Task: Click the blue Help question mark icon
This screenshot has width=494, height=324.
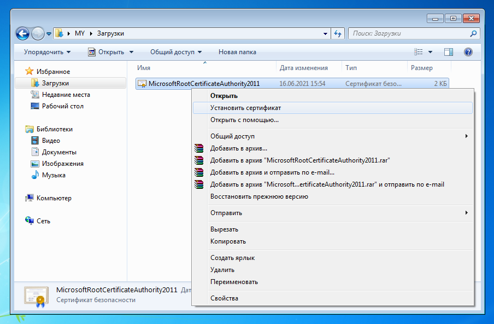Action: pyautogui.click(x=468, y=52)
